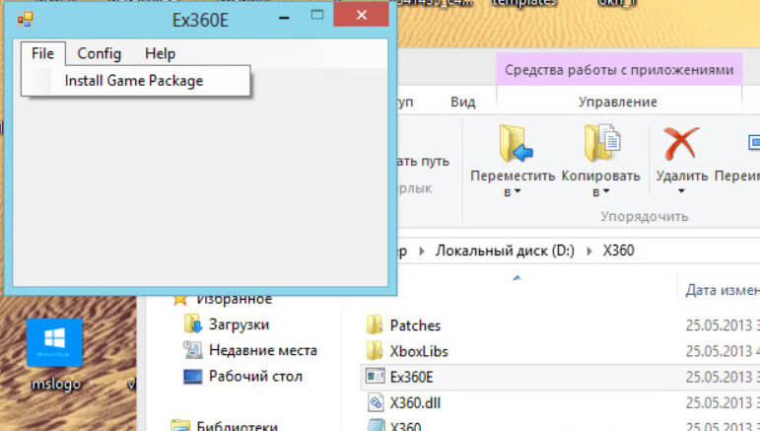The height and width of the screenshot is (431, 760).
Task: Click the date of X360.dll file
Action: coord(723,402)
